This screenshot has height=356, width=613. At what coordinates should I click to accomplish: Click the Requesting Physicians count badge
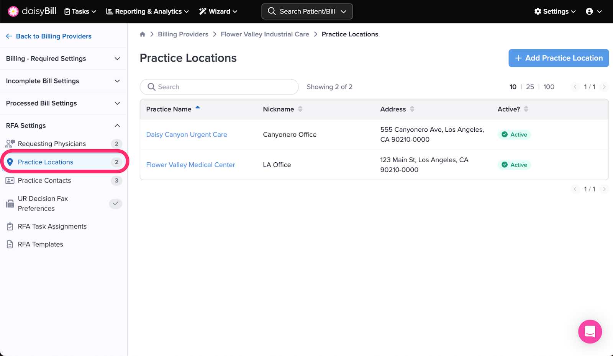click(x=116, y=144)
